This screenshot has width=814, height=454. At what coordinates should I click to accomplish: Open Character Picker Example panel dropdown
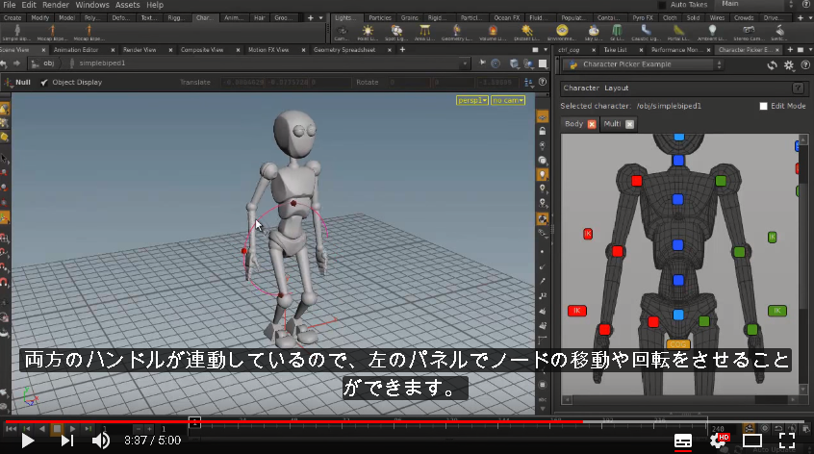(643, 64)
